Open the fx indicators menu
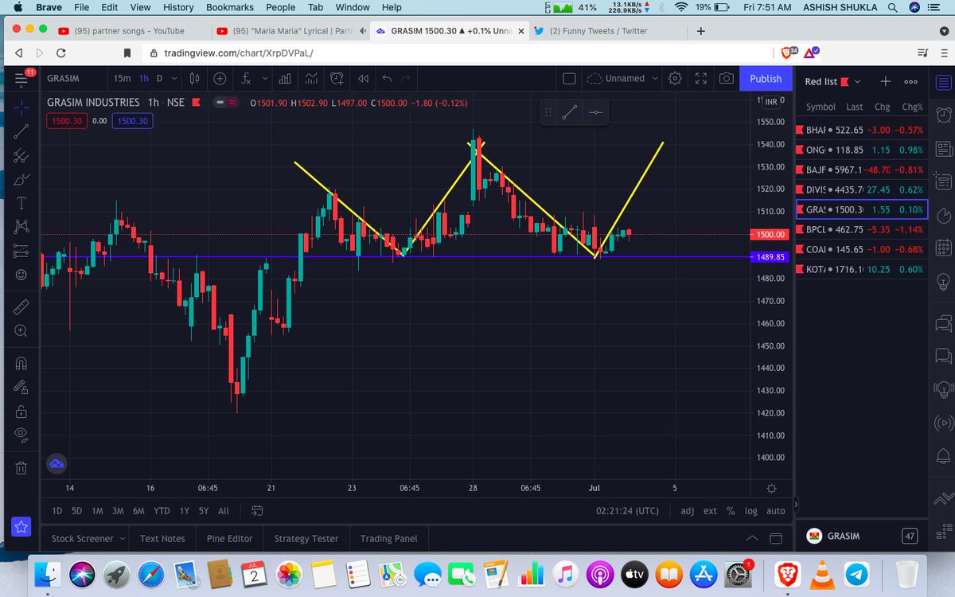 click(x=247, y=78)
